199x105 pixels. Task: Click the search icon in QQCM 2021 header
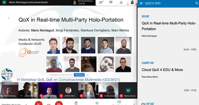(x=197, y=3)
